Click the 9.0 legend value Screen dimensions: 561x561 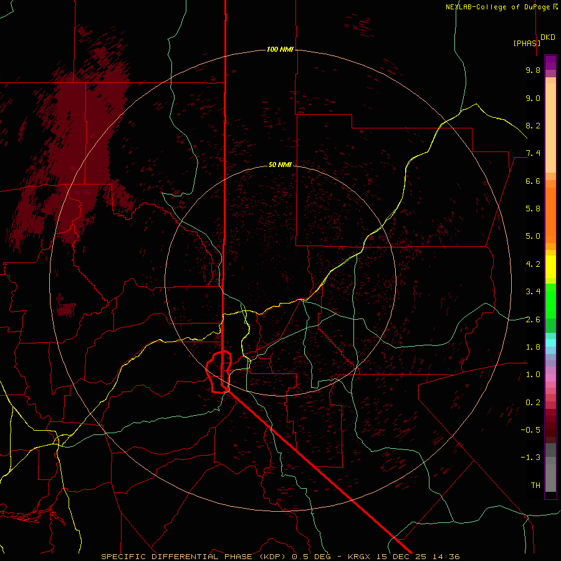[533, 98]
